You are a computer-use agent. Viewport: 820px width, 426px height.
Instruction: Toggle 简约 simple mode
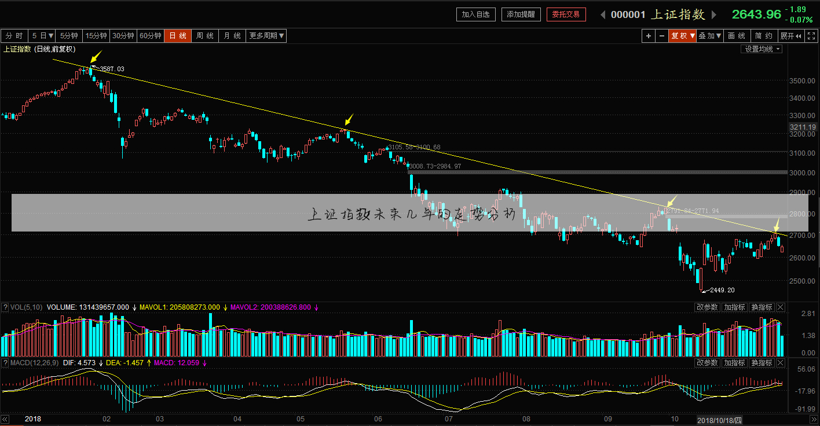(x=764, y=36)
